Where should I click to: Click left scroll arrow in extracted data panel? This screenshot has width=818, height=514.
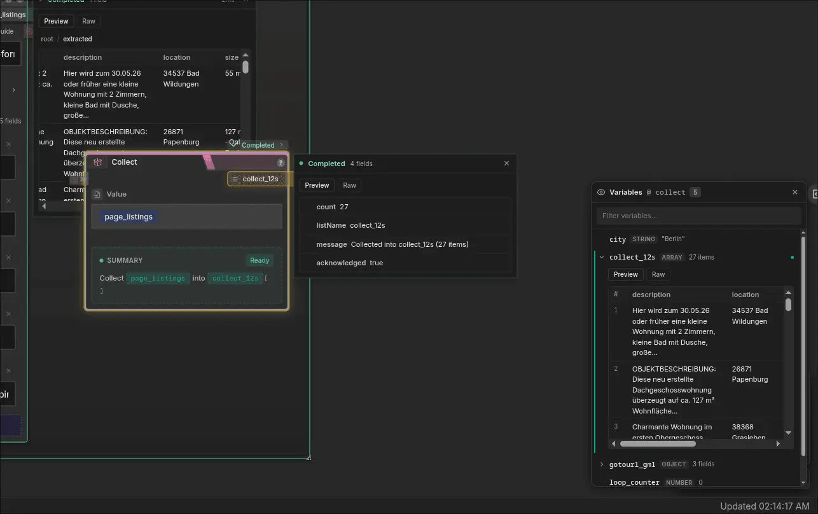[x=44, y=206]
